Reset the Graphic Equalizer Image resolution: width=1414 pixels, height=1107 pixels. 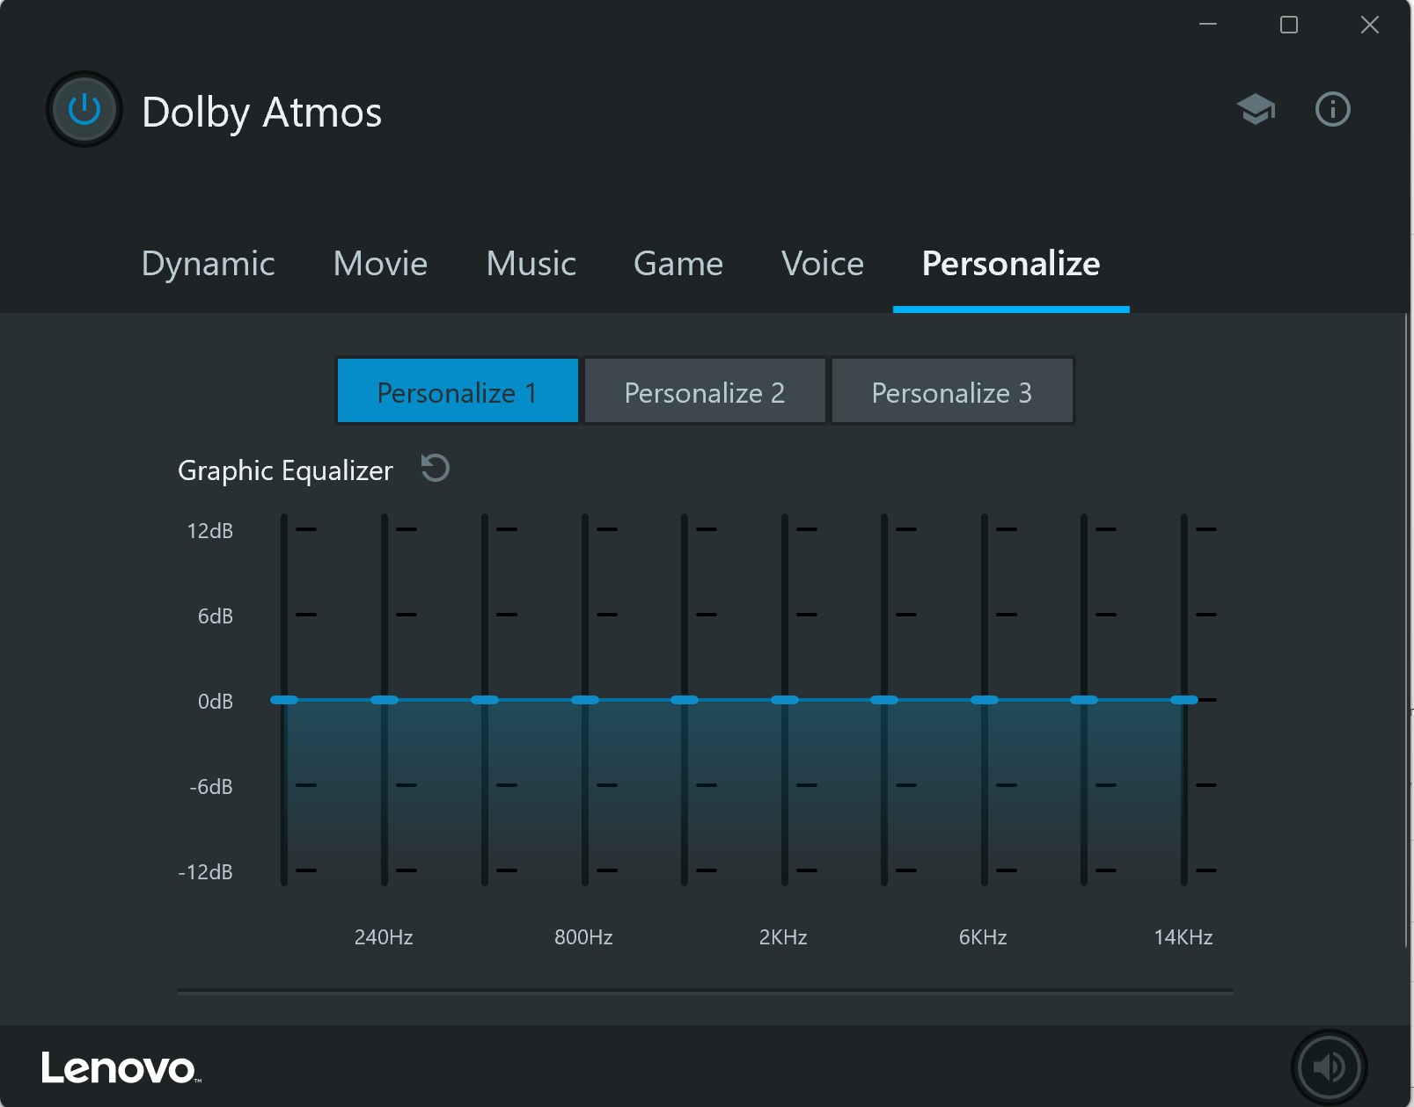tap(435, 468)
